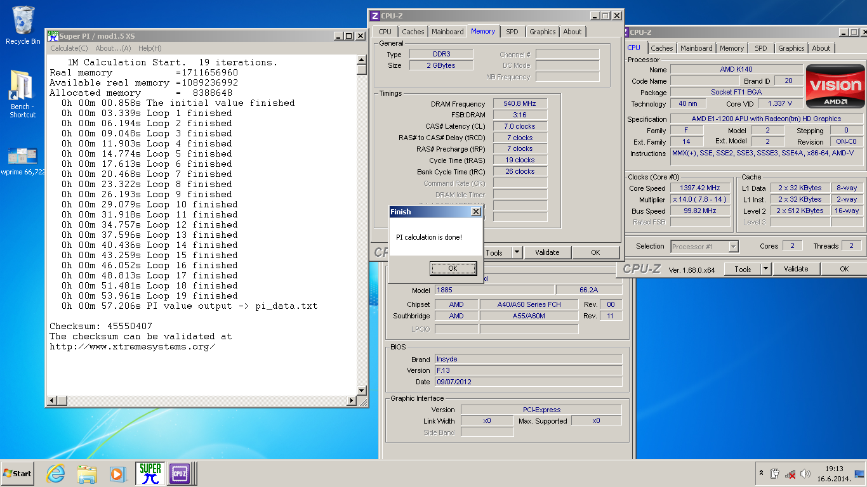Switch to CPU tab in front CPU-Z window
Screen dimensions: 867x487
click(x=385, y=32)
